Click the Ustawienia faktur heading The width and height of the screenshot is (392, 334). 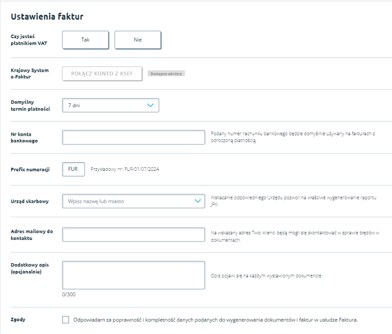click(x=47, y=17)
